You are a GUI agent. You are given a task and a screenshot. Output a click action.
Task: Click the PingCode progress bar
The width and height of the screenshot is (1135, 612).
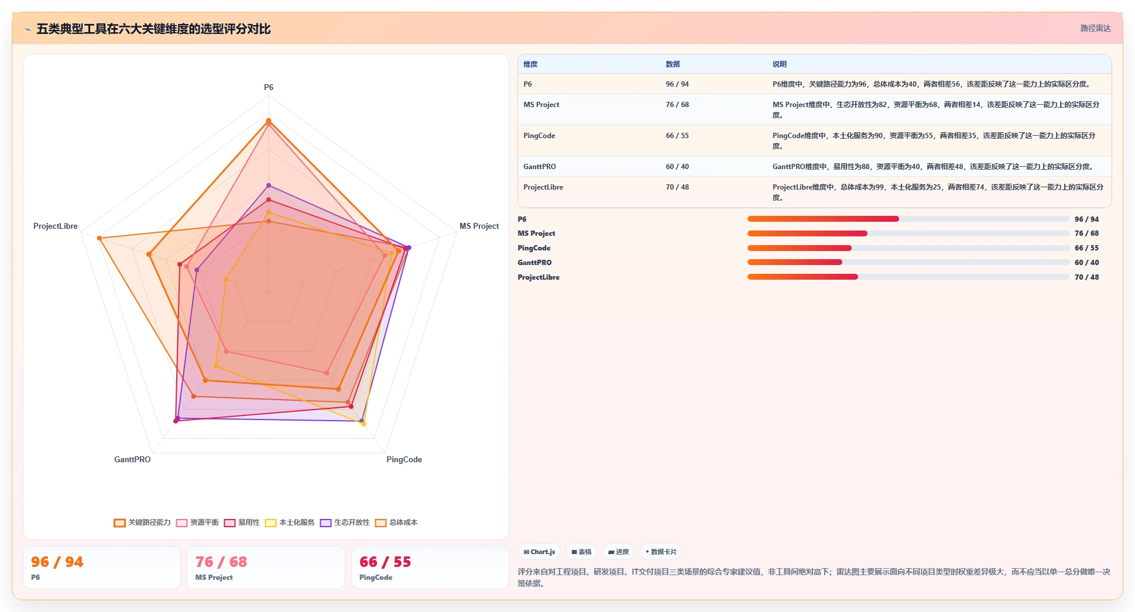click(908, 248)
